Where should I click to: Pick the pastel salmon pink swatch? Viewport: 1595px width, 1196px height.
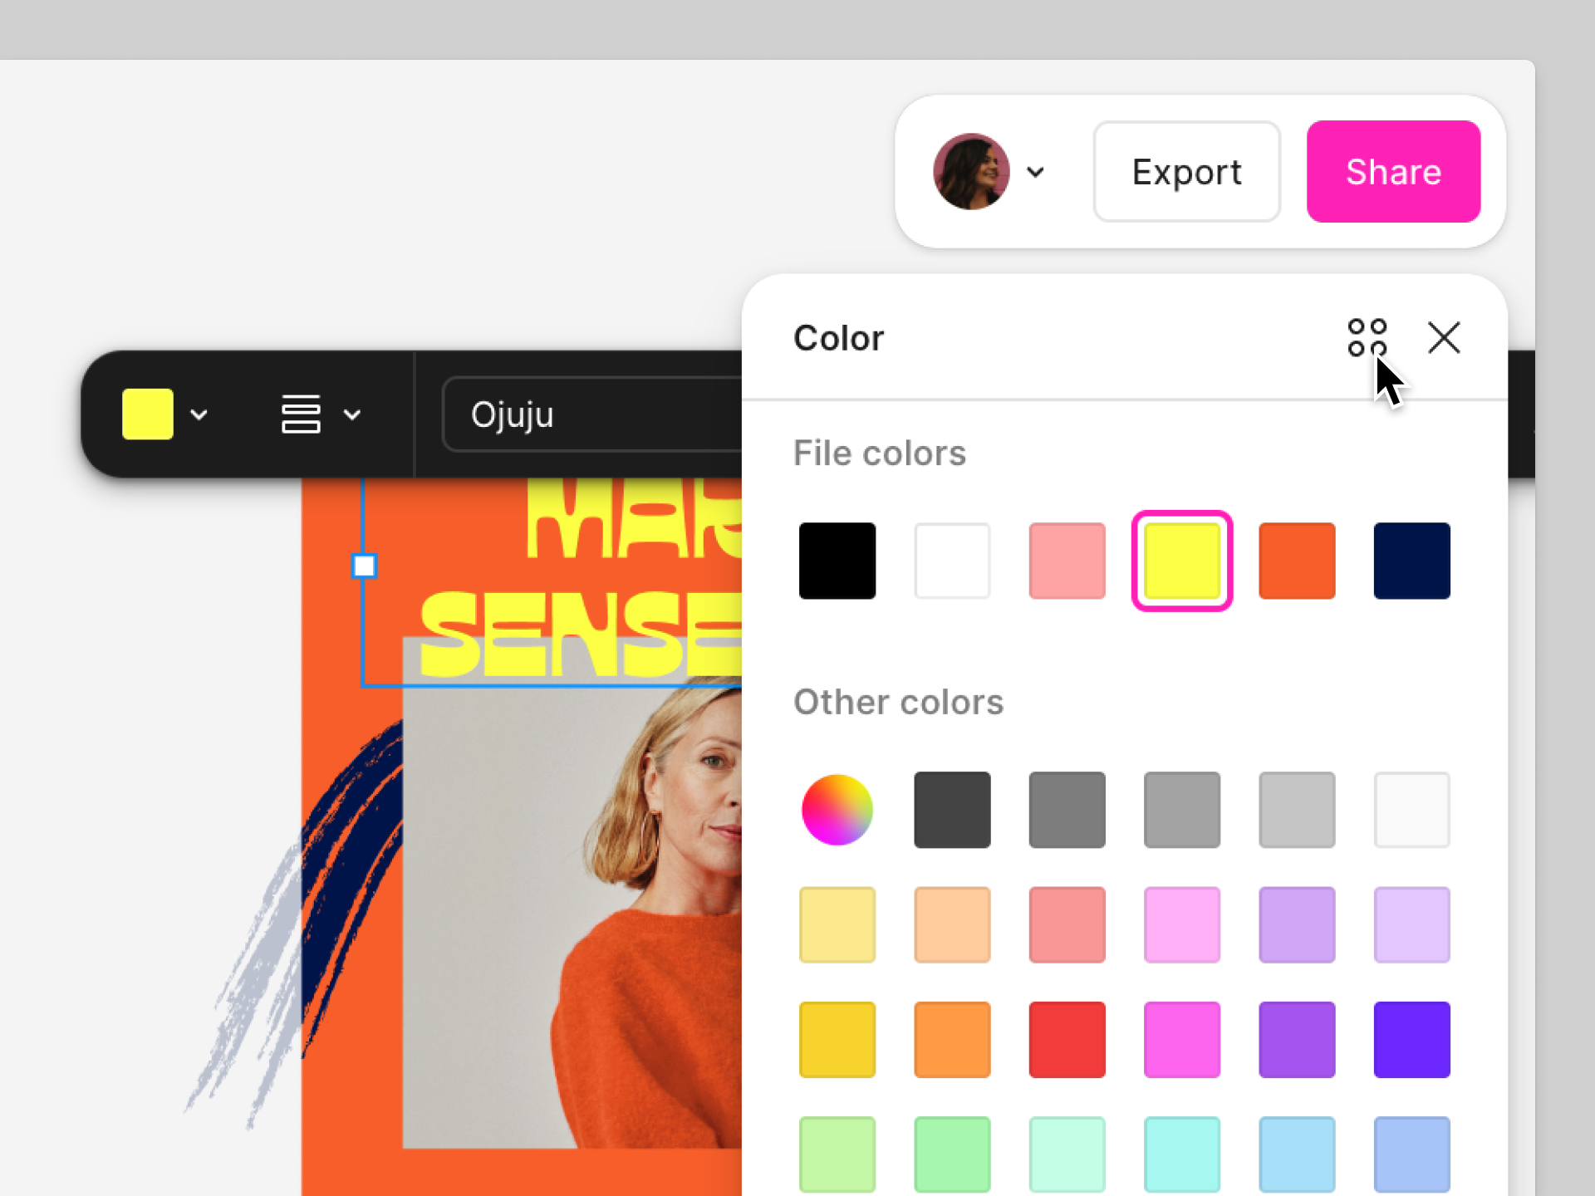[x=1067, y=924]
